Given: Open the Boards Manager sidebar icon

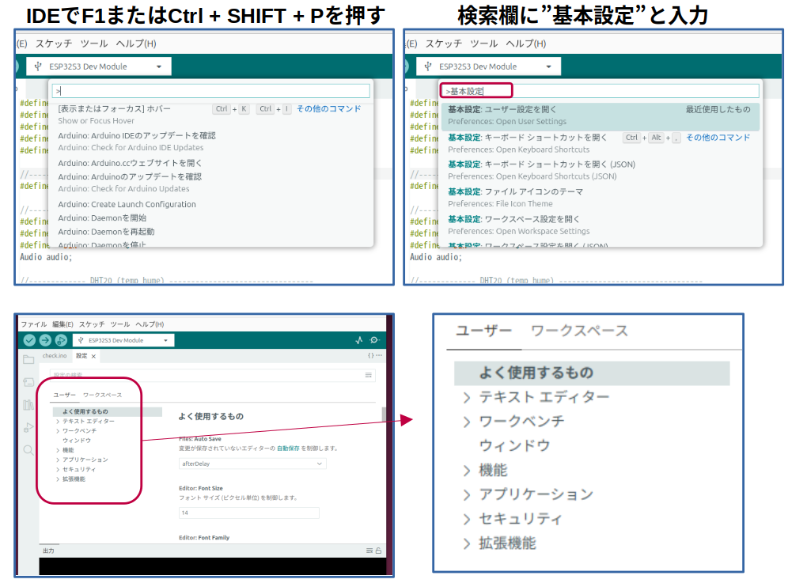Looking at the screenshot, I should [28, 382].
